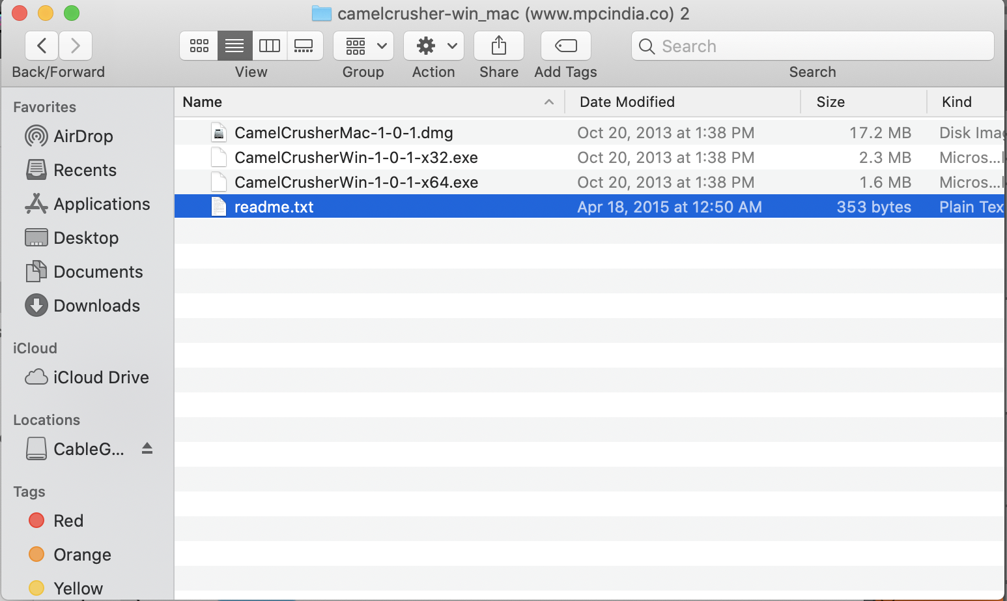Viewport: 1007px width, 601px height.
Task: Minimize the Finder window
Action: tap(46, 13)
